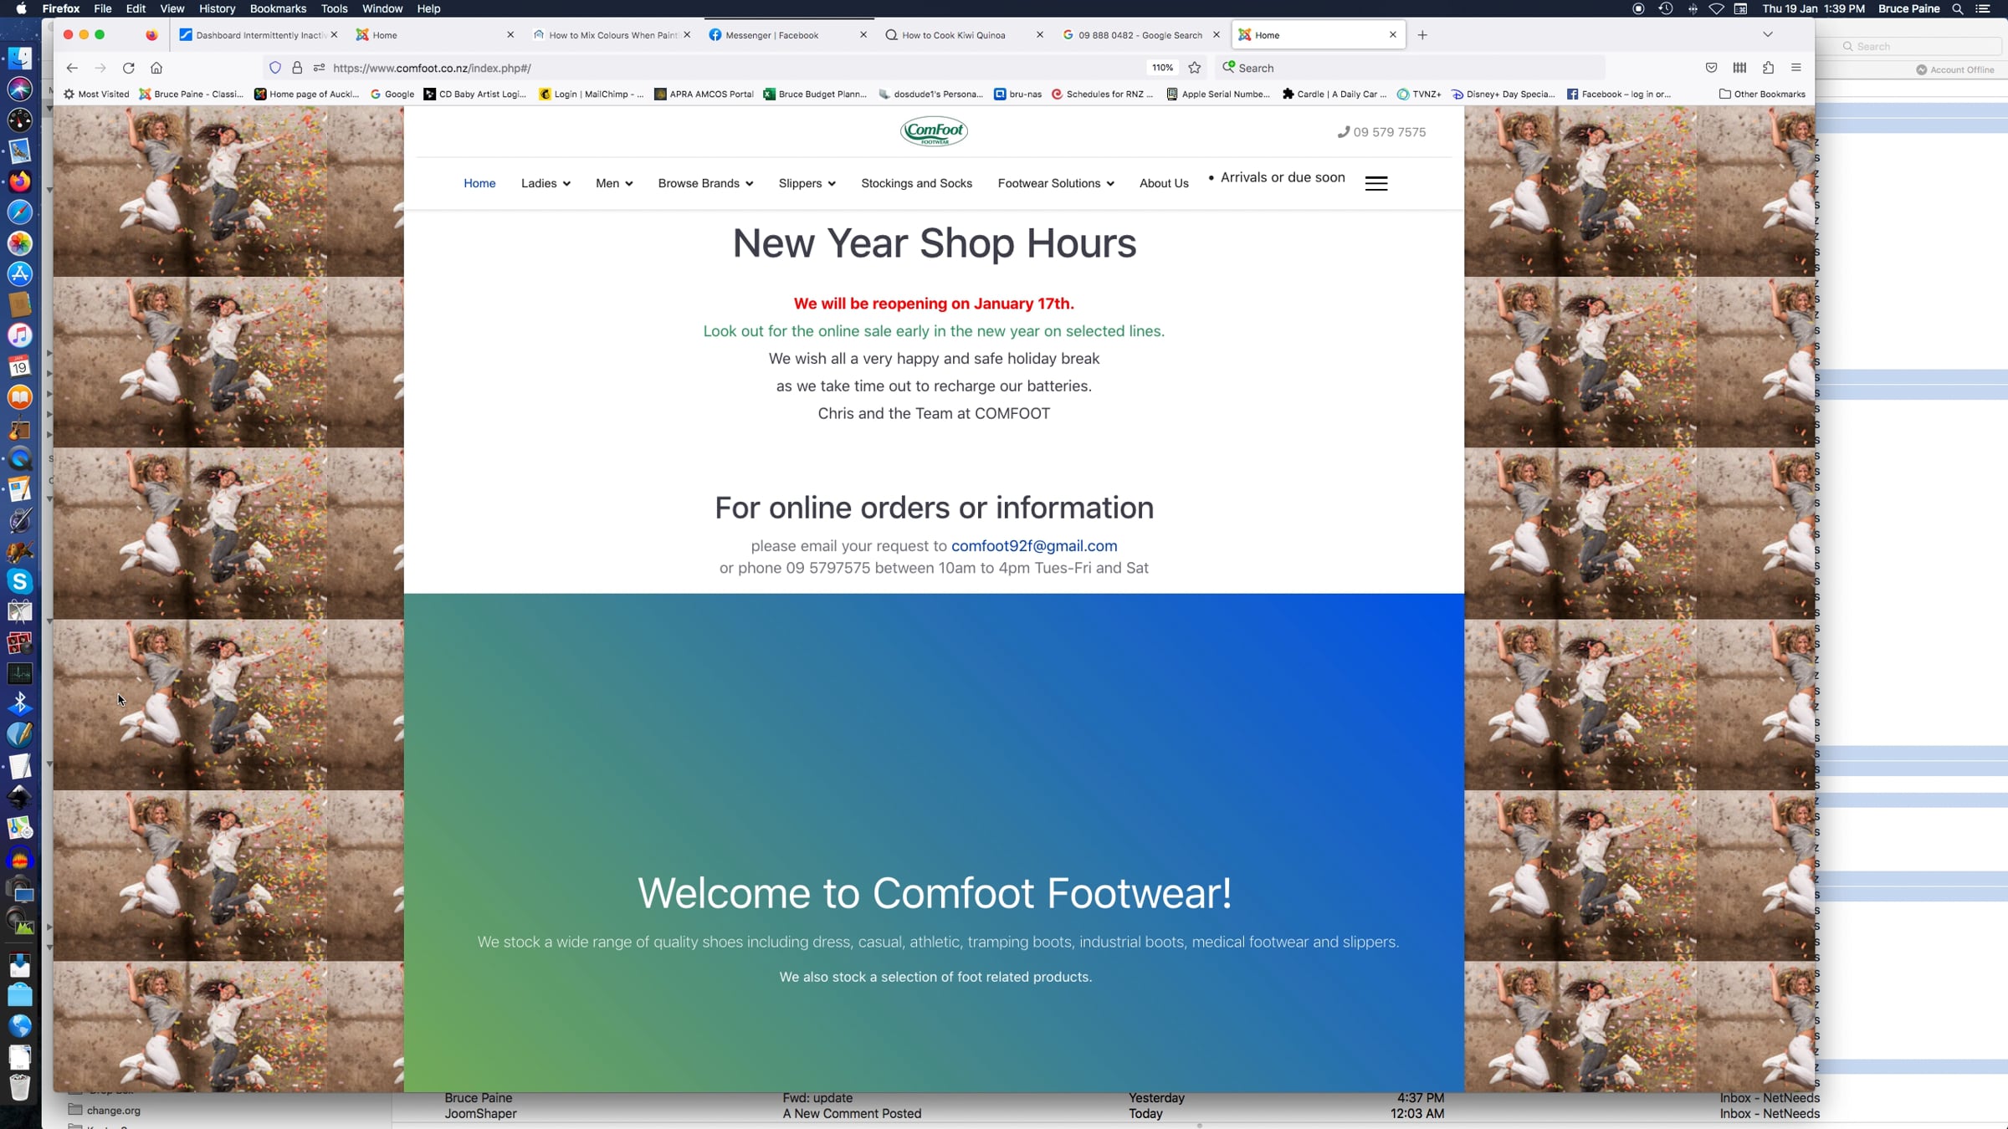Open the Other Bookmarks folder
Screen dimensions: 2008x1129
coord(1762,94)
